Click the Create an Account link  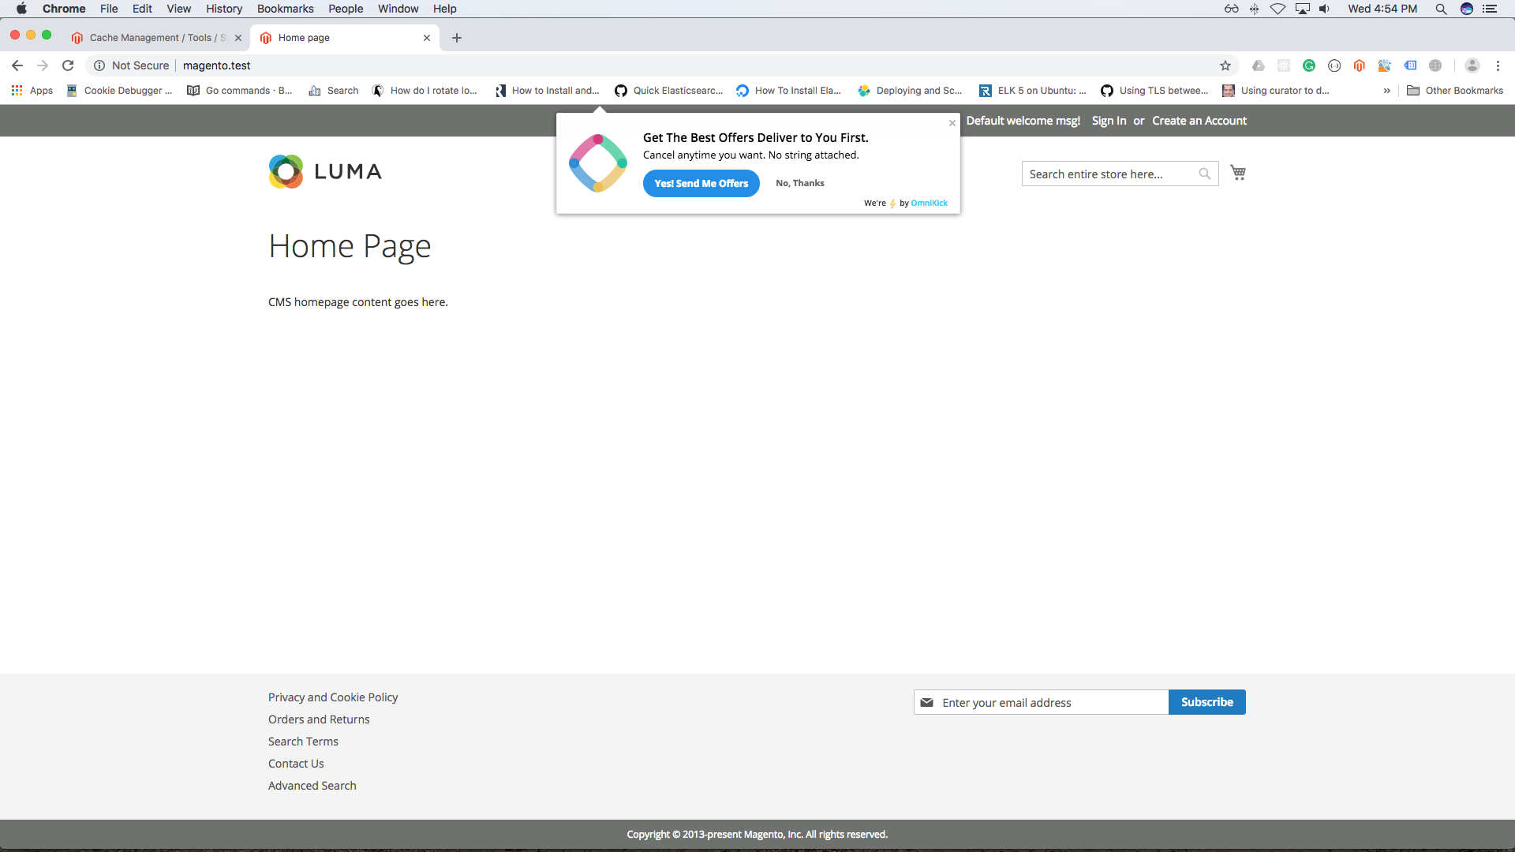coord(1199,121)
